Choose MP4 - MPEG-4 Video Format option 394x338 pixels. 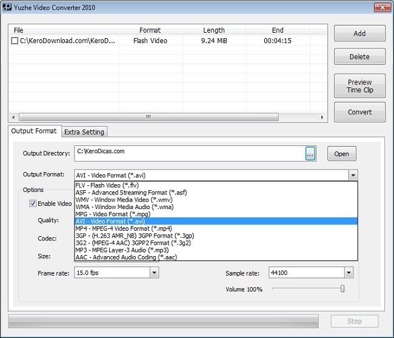tap(216, 228)
